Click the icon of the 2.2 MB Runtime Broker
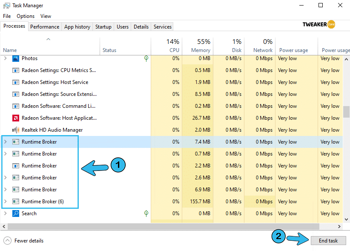Screen dimensions: 350x251 [x=16, y=166]
